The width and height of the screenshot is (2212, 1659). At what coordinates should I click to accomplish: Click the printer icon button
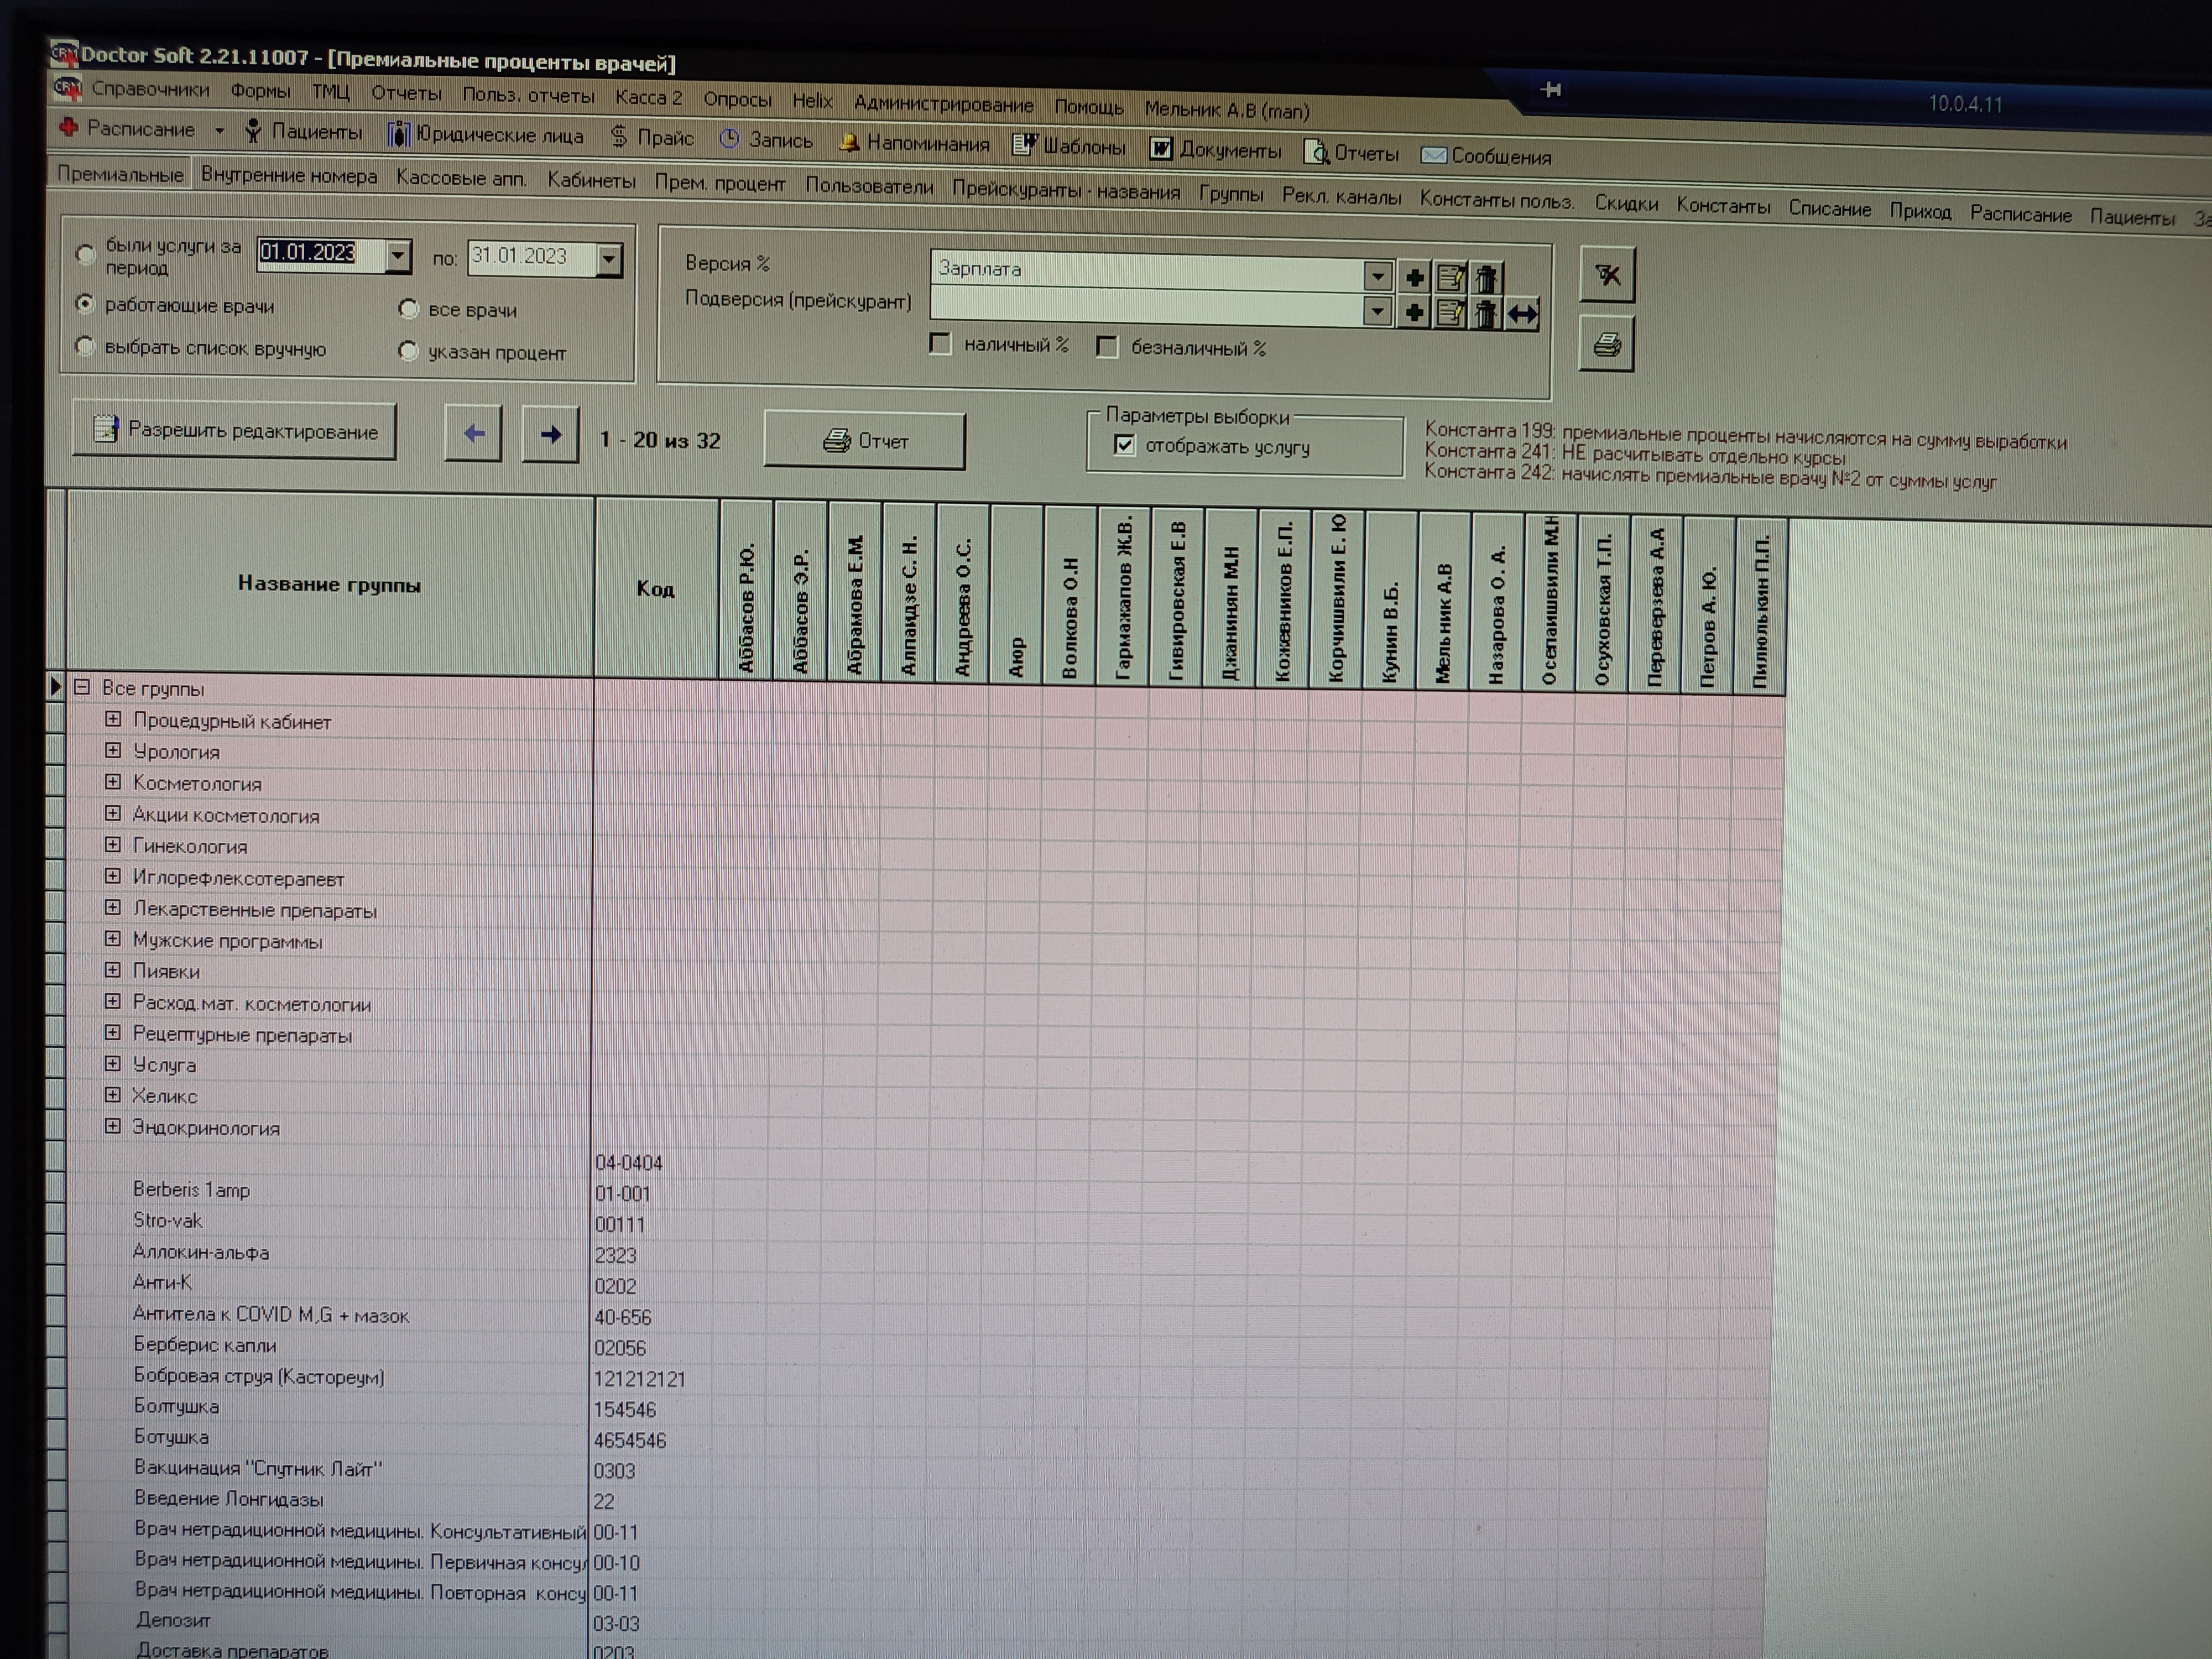(x=1606, y=345)
